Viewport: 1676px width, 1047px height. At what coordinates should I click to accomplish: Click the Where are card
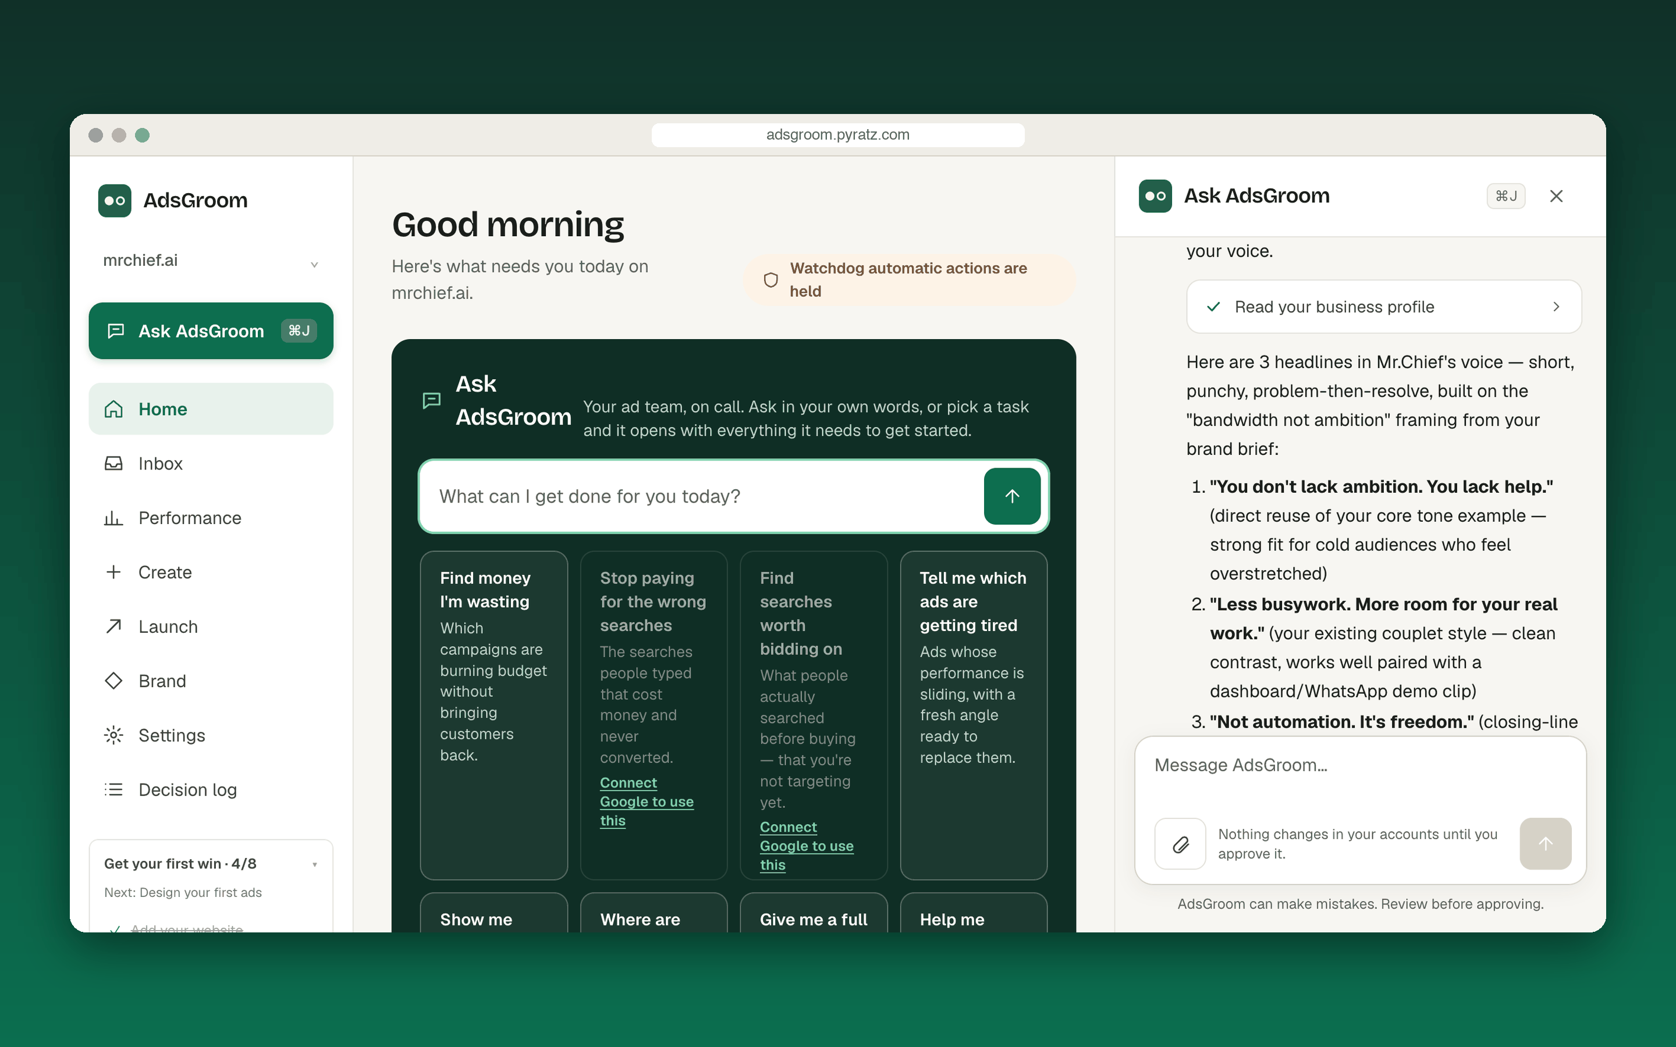[x=654, y=913]
